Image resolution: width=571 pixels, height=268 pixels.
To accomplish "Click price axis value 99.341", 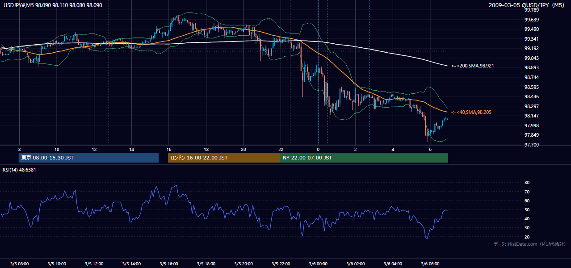I will pyautogui.click(x=532, y=39).
